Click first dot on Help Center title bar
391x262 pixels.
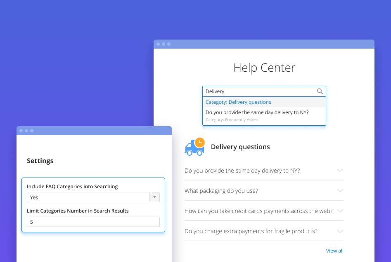tap(158, 44)
